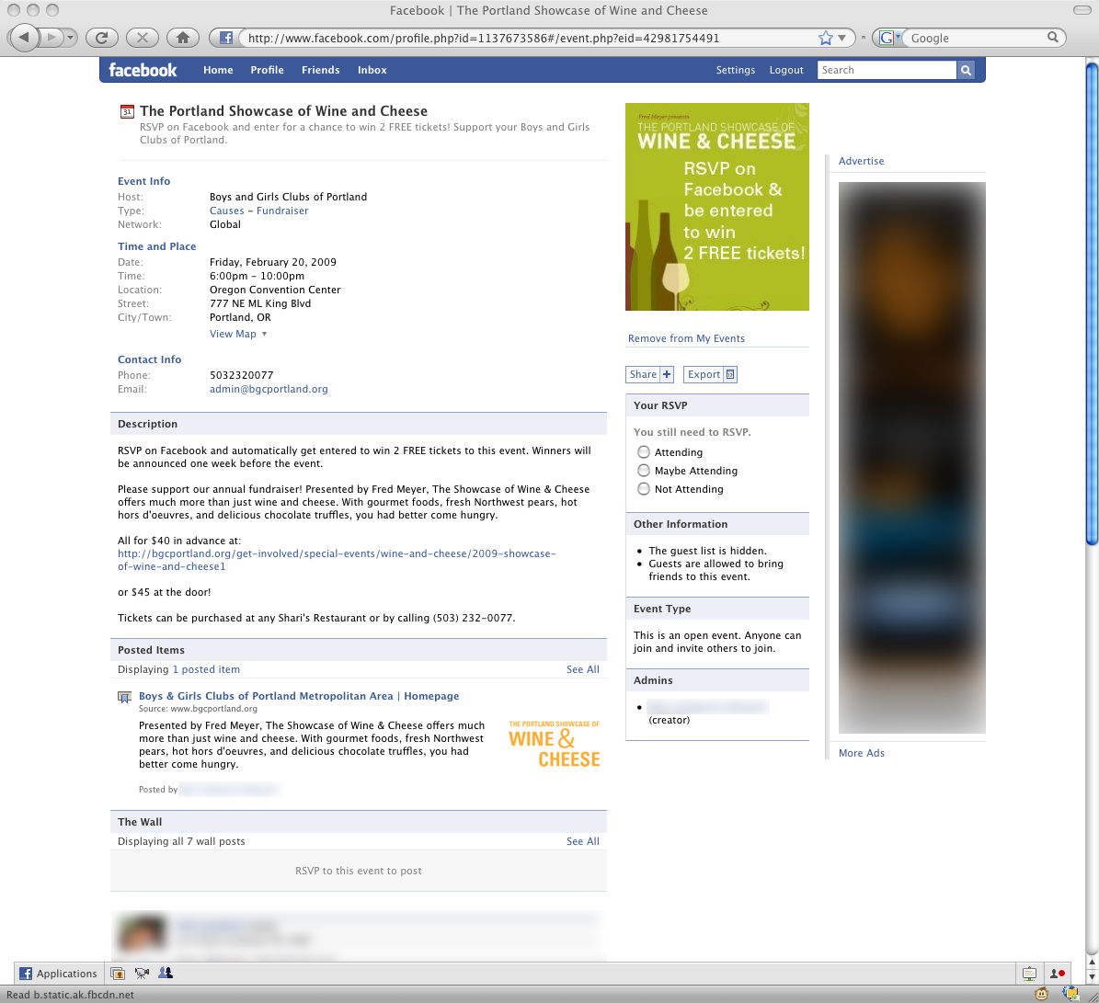The width and height of the screenshot is (1099, 1003).
Task: Click the plus icon on the Share button
Action: 667,375
